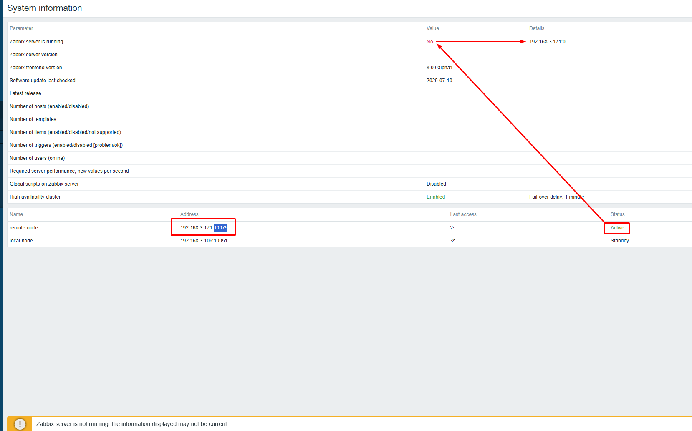
Task: Click the 'High availability cluster' label
Action: coord(35,197)
